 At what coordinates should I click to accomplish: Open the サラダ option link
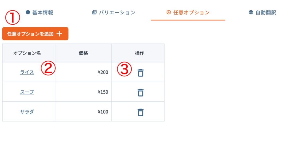point(27,112)
